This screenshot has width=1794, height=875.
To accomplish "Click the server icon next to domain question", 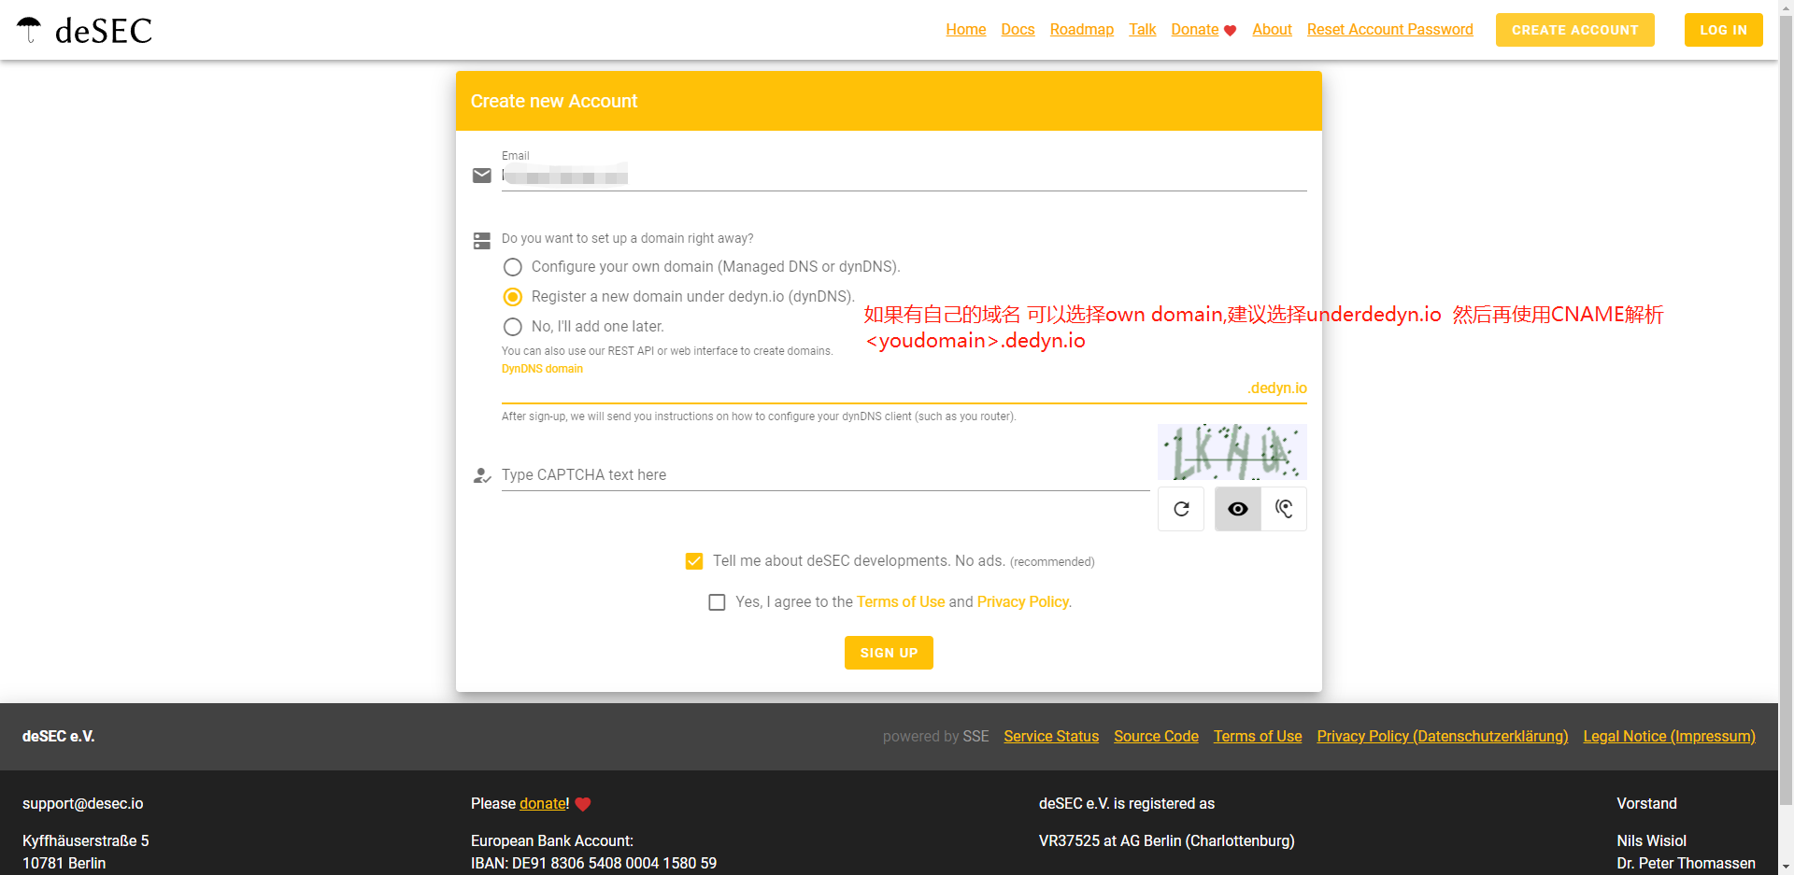I will click(x=482, y=241).
